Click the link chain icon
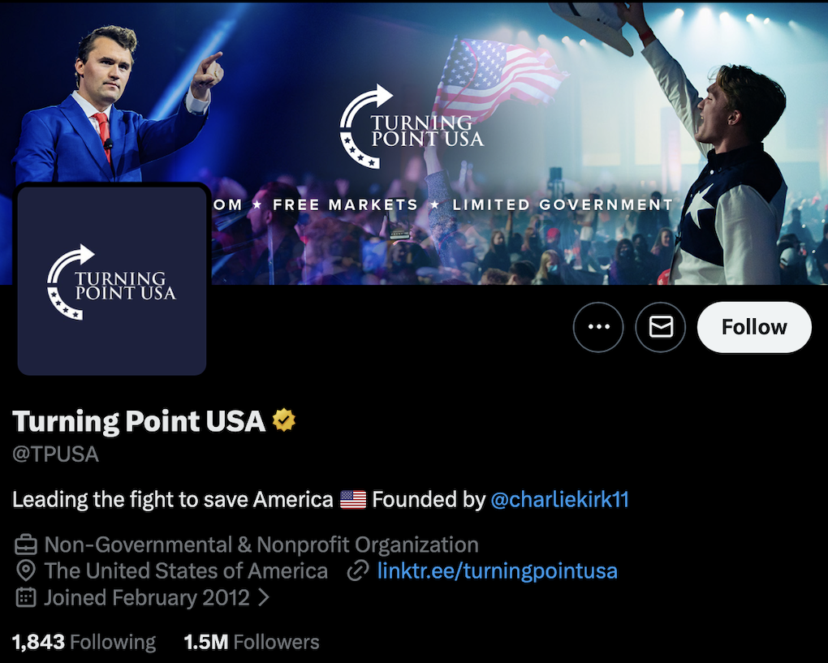The height and width of the screenshot is (663, 828). coord(357,570)
